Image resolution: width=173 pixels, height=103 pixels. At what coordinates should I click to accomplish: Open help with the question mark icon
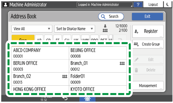click(138, 5)
